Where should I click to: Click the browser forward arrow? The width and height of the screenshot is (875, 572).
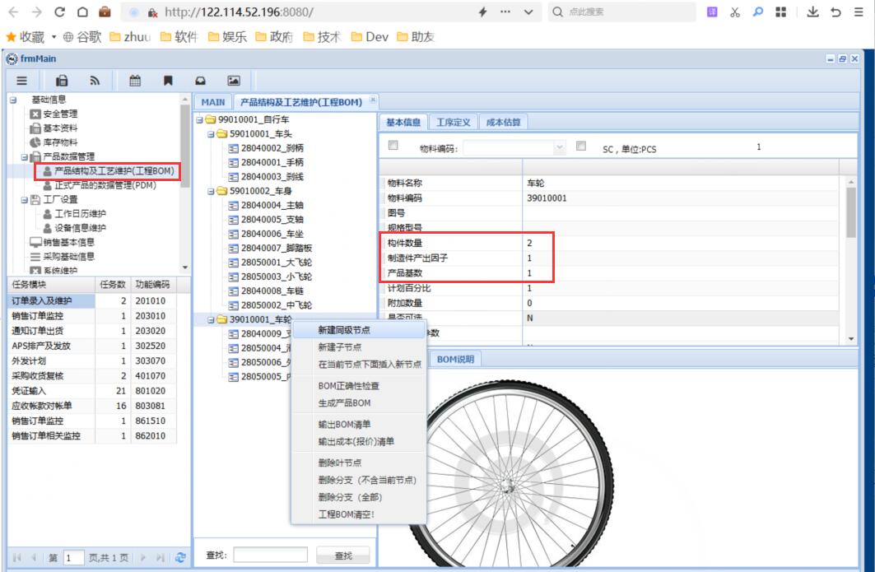pyautogui.click(x=37, y=12)
